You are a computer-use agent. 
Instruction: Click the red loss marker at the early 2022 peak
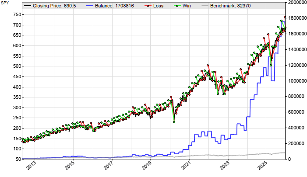pyautogui.click(x=208, y=66)
